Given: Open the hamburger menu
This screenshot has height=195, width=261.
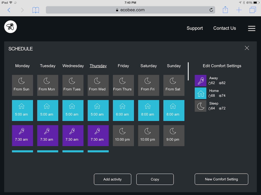Looking at the screenshot, I should [252, 28].
